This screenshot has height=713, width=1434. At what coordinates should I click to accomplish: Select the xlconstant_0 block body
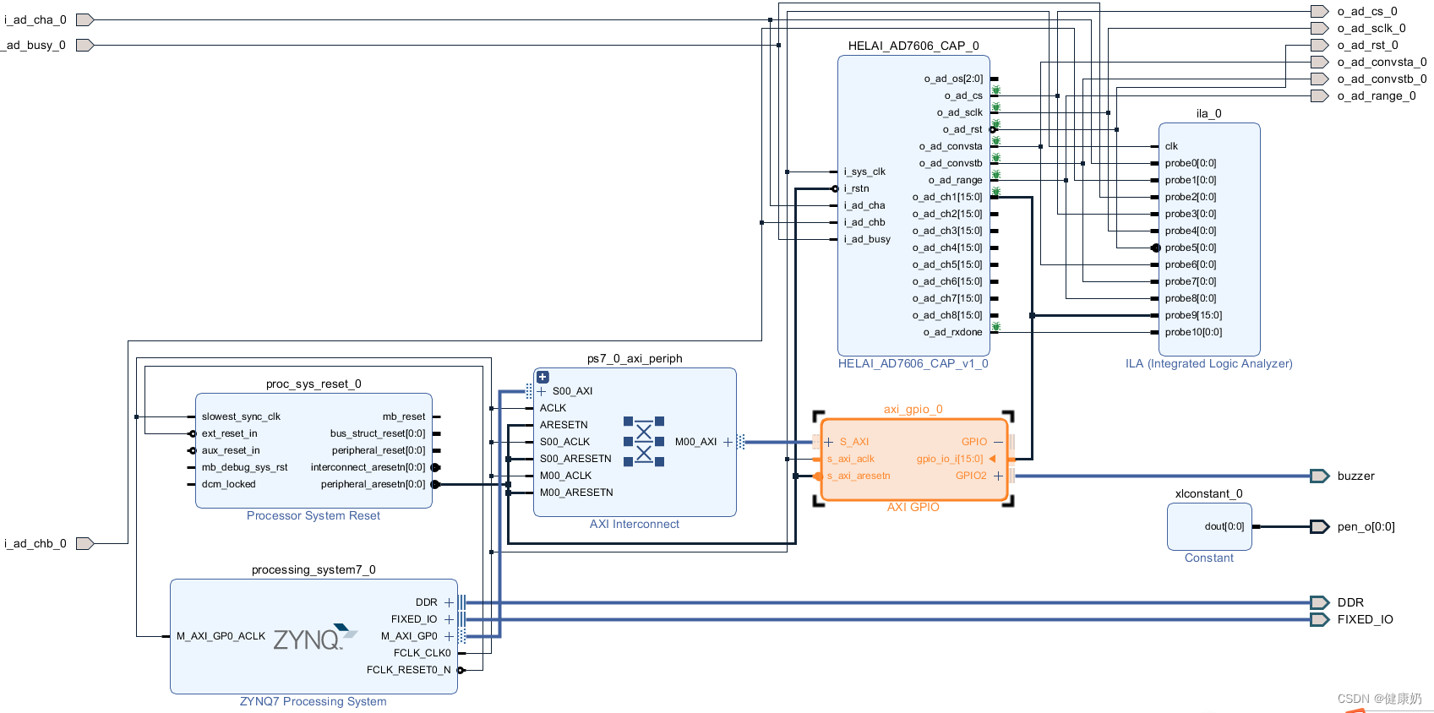1209,526
